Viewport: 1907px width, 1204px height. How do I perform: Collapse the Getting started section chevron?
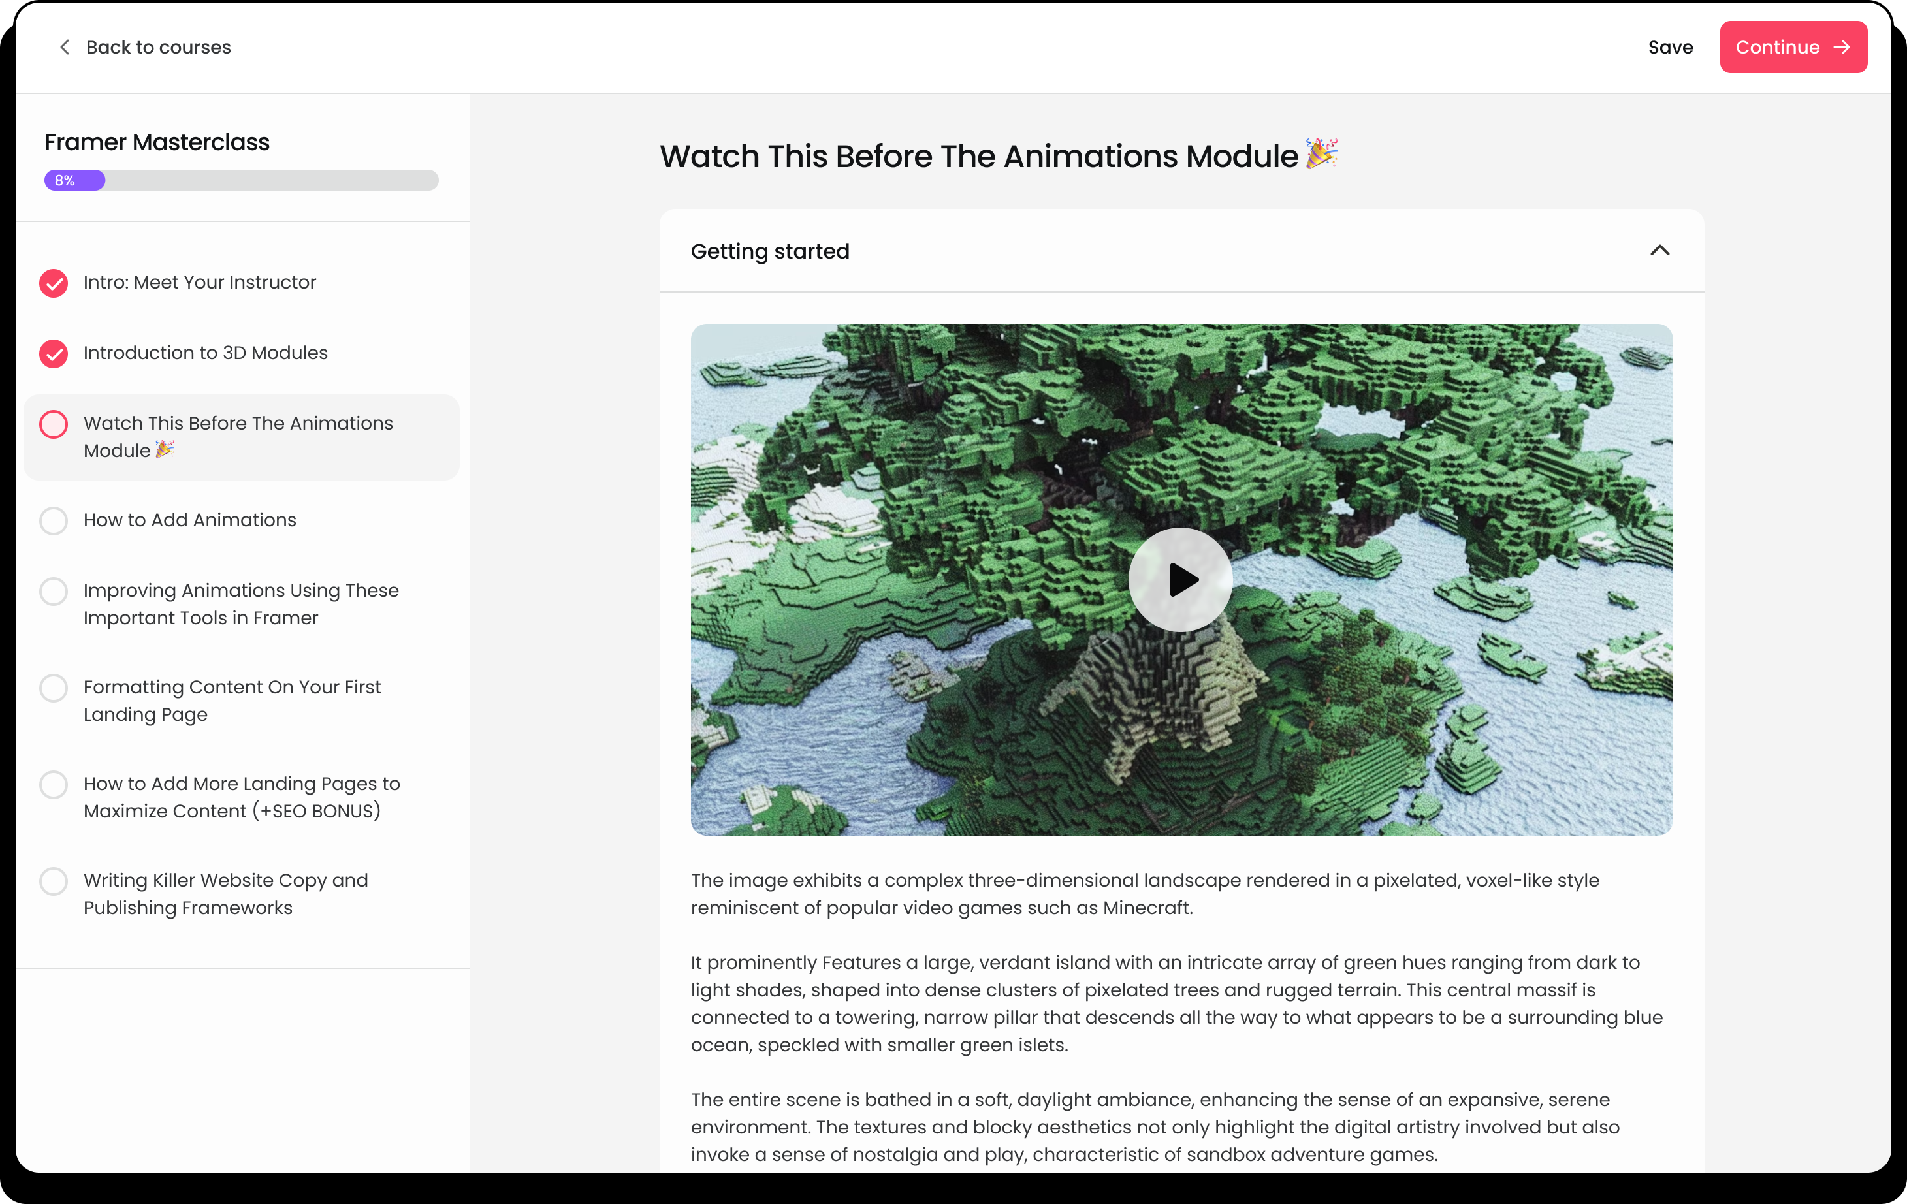pyautogui.click(x=1660, y=251)
